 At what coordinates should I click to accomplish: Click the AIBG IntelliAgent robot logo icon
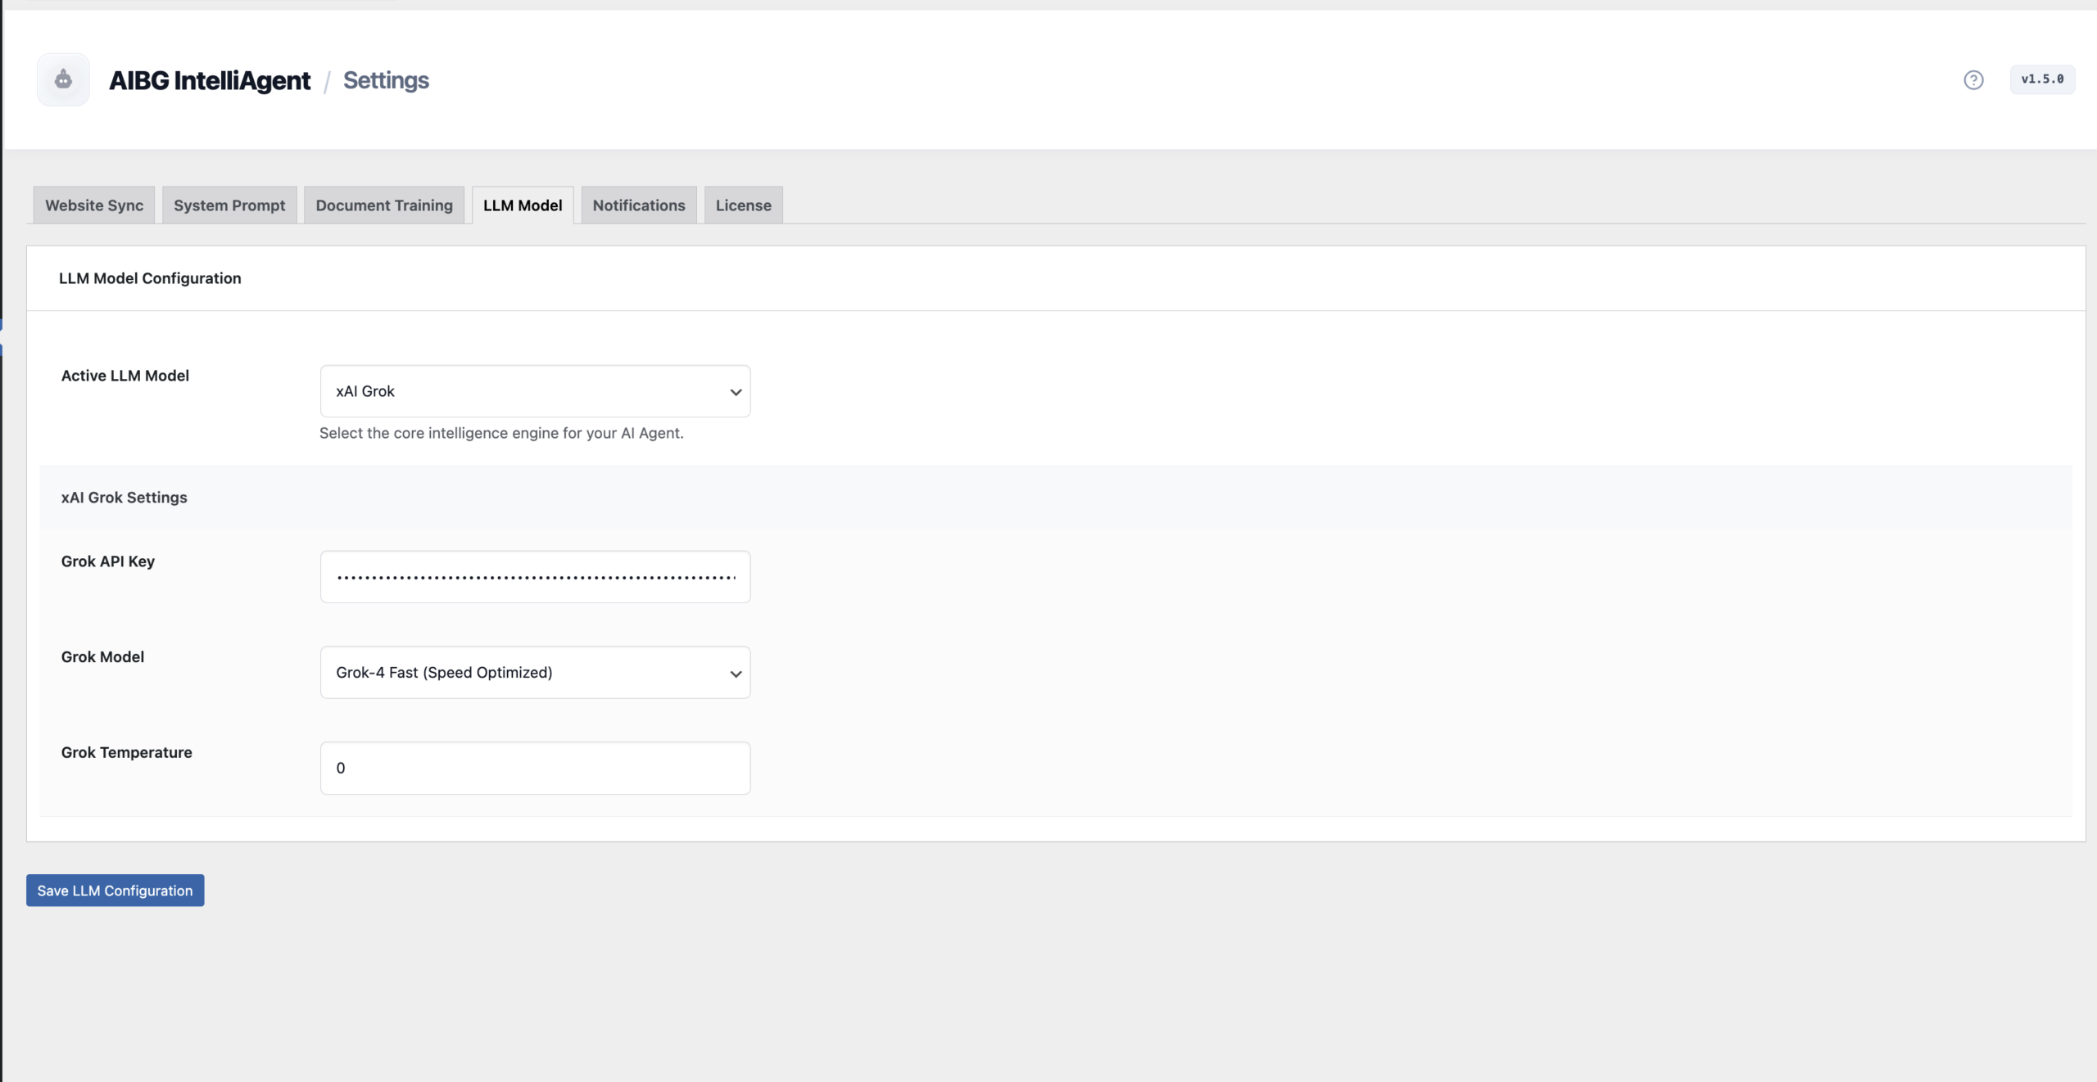click(63, 79)
